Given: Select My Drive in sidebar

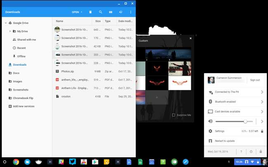Looking at the screenshot, I should point(22,31).
